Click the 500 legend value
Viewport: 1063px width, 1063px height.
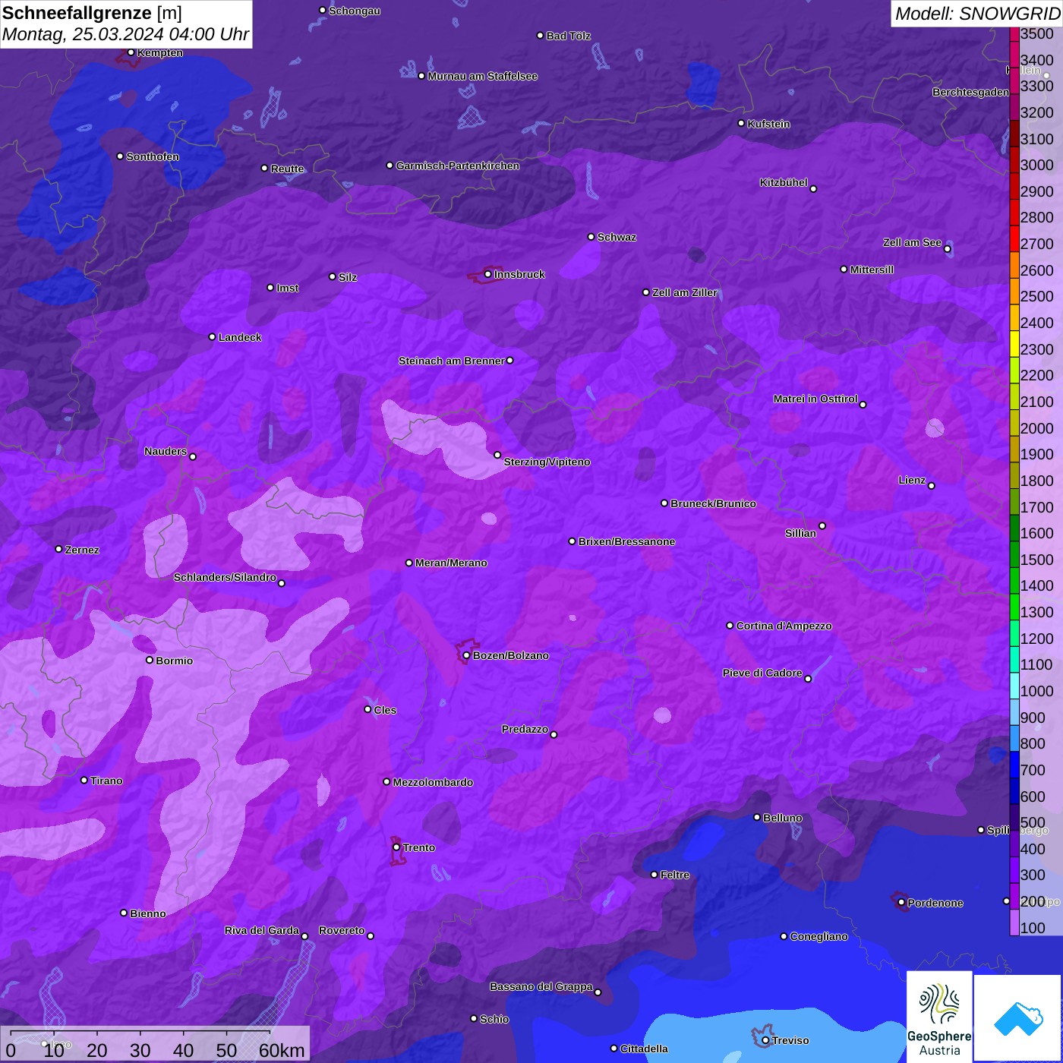[1033, 823]
